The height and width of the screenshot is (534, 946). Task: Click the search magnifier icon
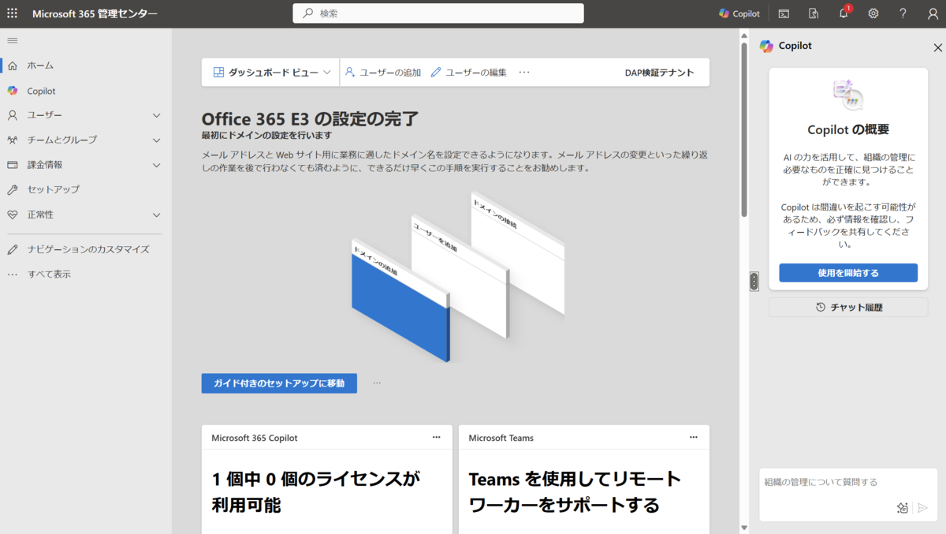307,13
